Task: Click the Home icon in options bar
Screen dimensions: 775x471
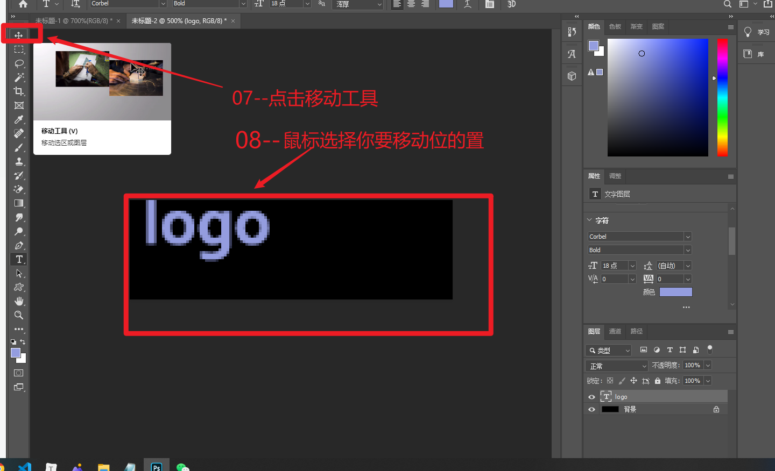Action: click(x=23, y=4)
